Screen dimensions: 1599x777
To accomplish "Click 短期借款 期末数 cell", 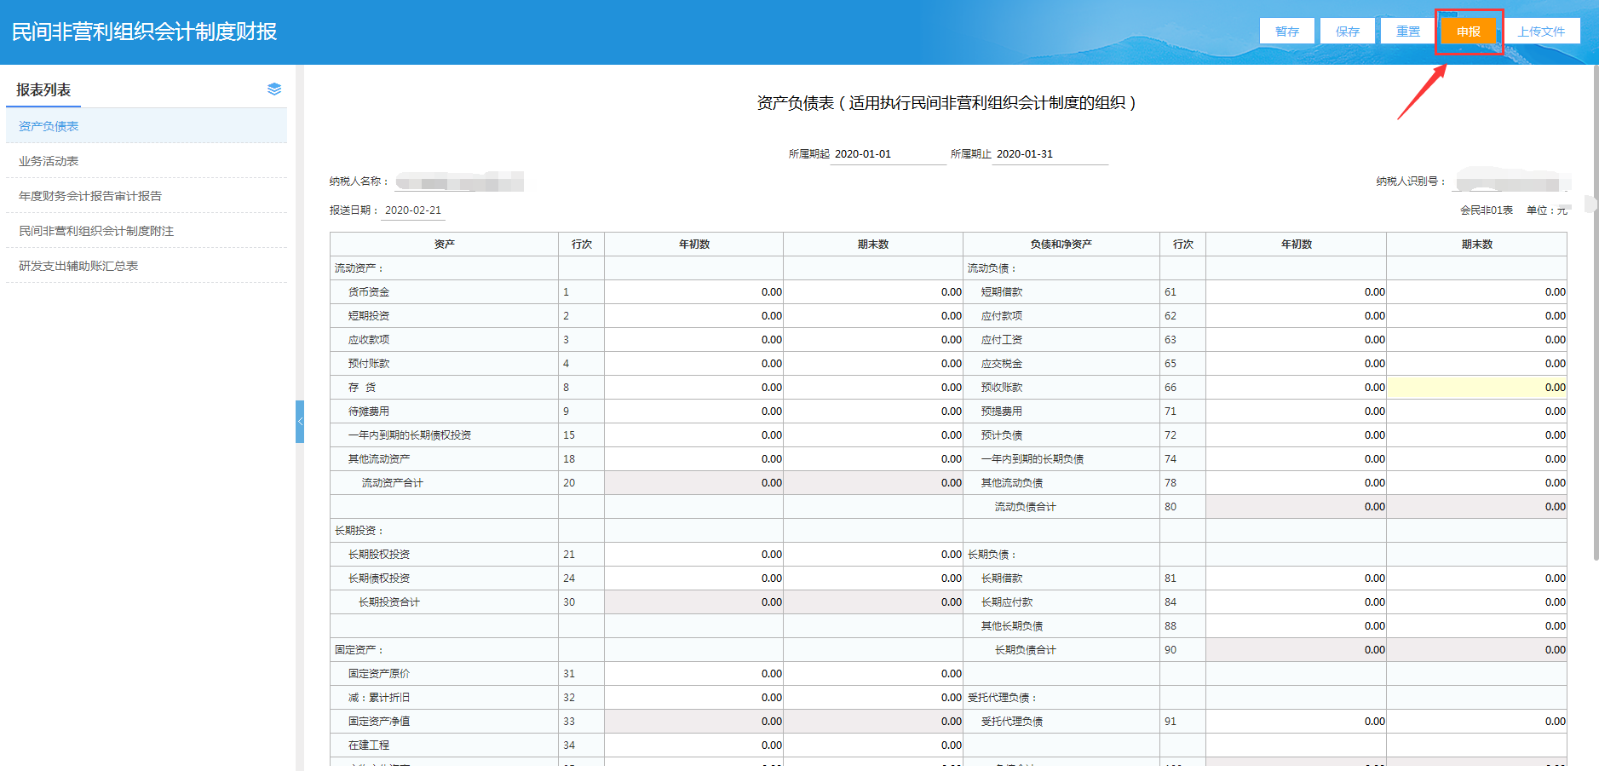I will 1475,292.
